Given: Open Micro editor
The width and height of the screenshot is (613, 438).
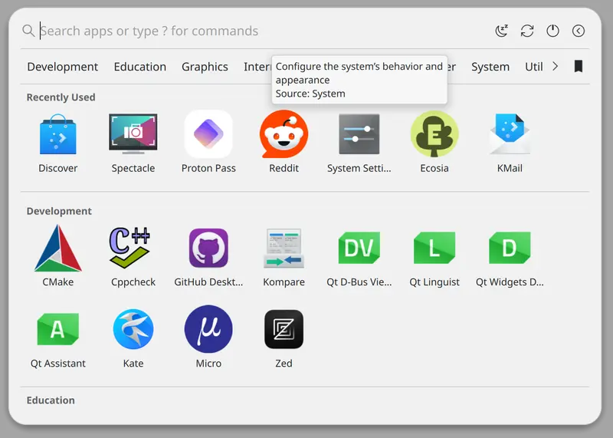Looking at the screenshot, I should coord(208,338).
